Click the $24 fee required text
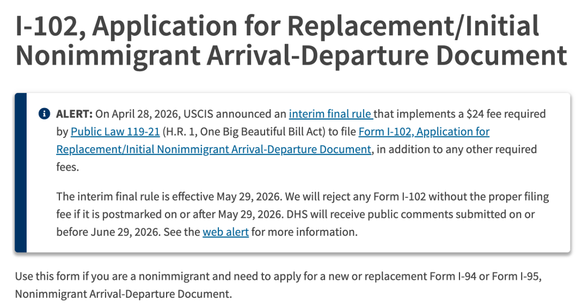 [506, 114]
